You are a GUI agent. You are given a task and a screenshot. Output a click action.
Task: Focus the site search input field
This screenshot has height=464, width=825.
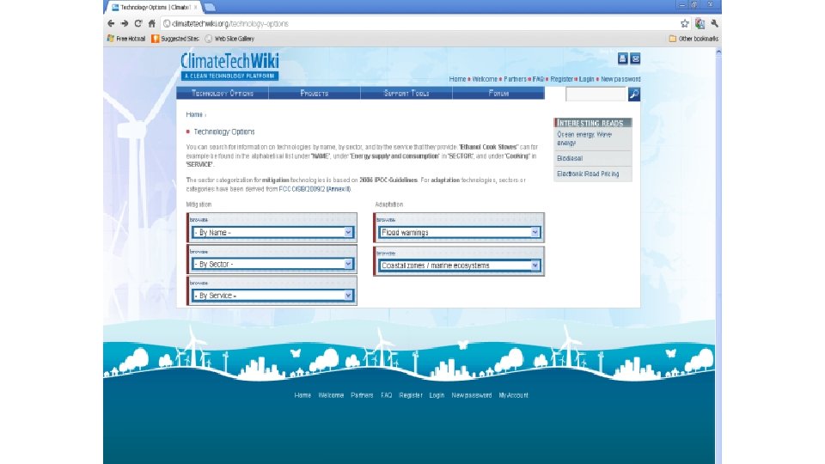point(596,95)
